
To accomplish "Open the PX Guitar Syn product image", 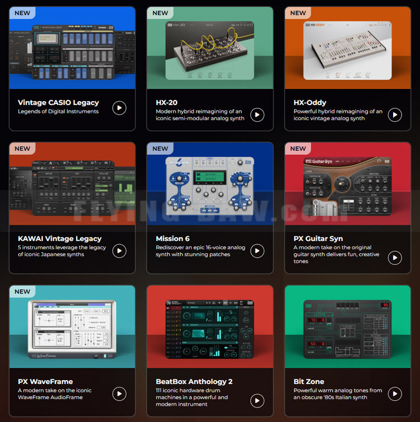I will (x=348, y=184).
